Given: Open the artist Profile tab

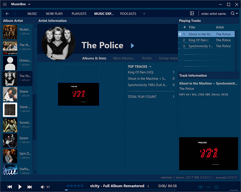Looking at the screenshot, I should 147,58.
